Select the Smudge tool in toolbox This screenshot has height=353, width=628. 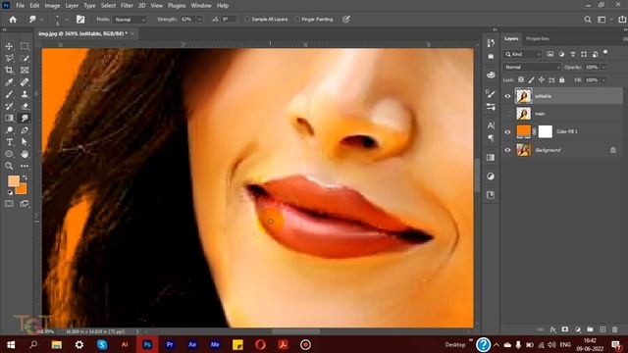click(25, 118)
